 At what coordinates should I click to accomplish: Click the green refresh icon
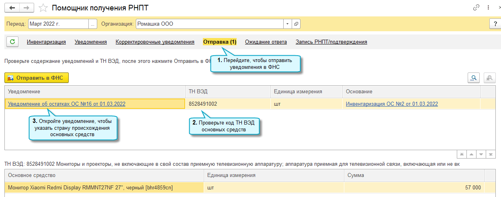point(12,42)
